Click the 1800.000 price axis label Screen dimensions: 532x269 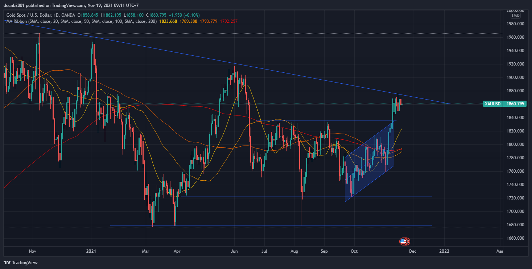point(515,144)
